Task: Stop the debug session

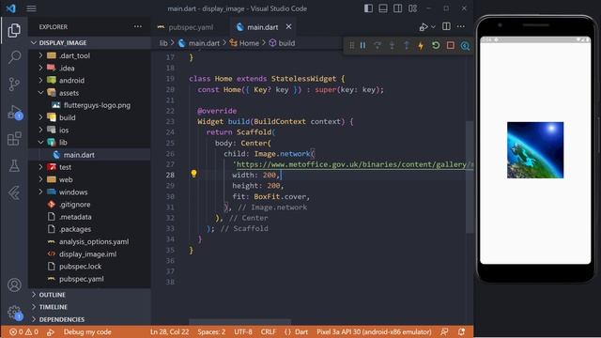Action: [451, 46]
